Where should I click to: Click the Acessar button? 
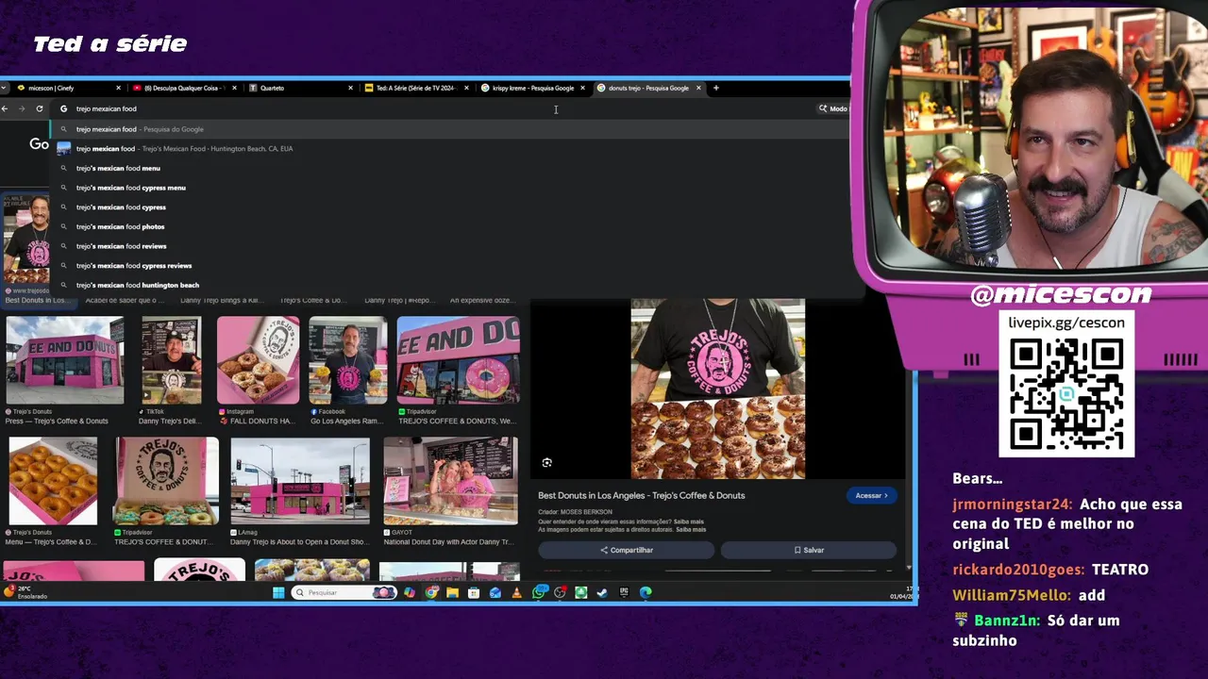click(871, 495)
